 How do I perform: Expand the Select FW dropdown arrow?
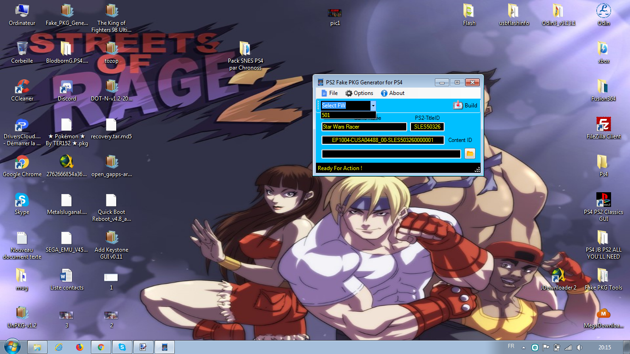pyautogui.click(x=373, y=106)
